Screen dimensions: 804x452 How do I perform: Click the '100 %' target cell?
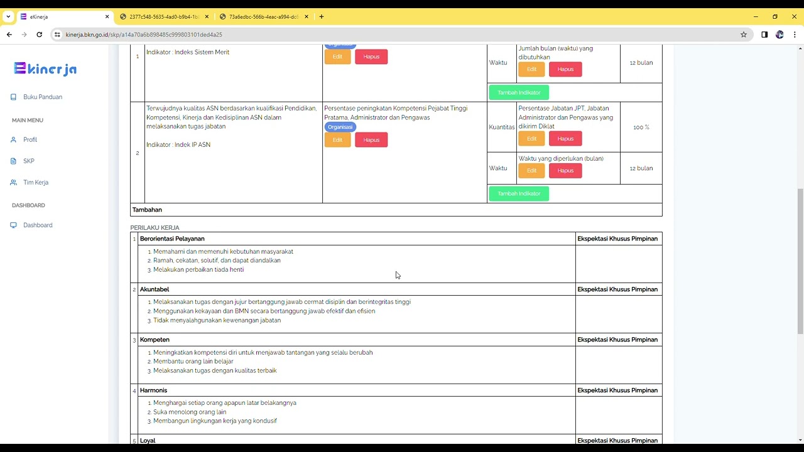tap(641, 127)
